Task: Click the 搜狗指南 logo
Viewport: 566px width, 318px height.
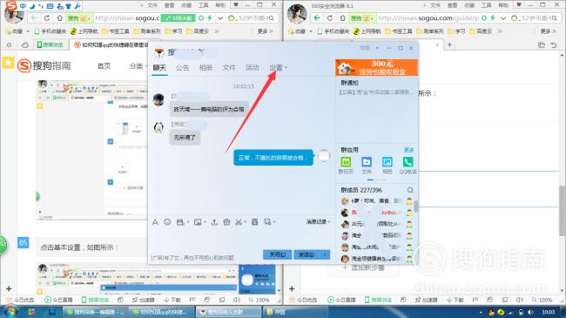Action: tap(44, 65)
